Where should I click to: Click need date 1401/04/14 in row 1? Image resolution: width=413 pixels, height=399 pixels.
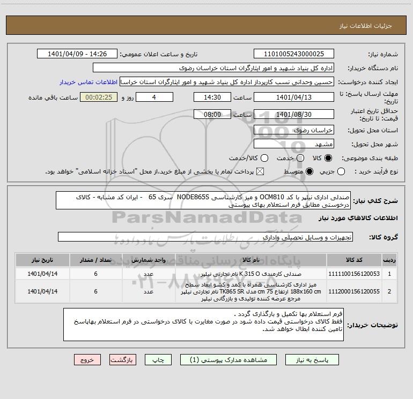(42, 274)
